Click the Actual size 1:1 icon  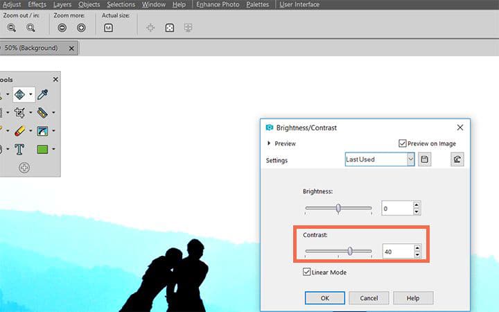click(109, 28)
